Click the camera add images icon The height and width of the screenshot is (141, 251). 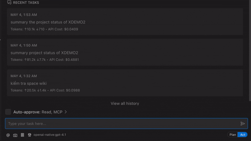point(15,135)
